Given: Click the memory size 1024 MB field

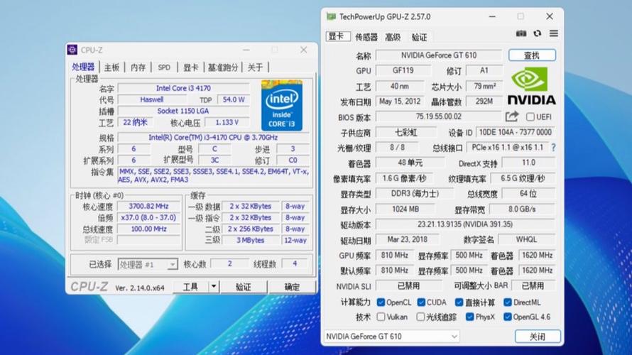Looking at the screenshot, I should point(405,209).
